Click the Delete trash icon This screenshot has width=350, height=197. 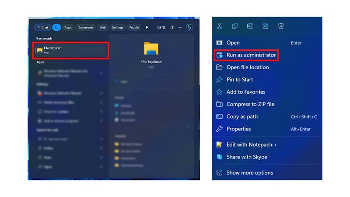[281, 26]
